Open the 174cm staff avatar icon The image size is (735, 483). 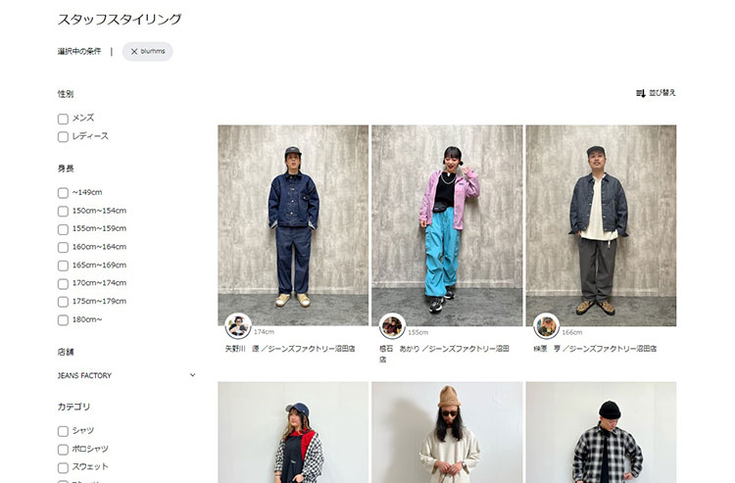238,326
